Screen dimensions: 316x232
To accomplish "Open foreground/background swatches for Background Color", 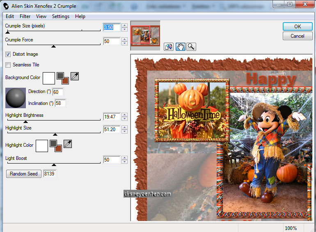I will point(63,78).
